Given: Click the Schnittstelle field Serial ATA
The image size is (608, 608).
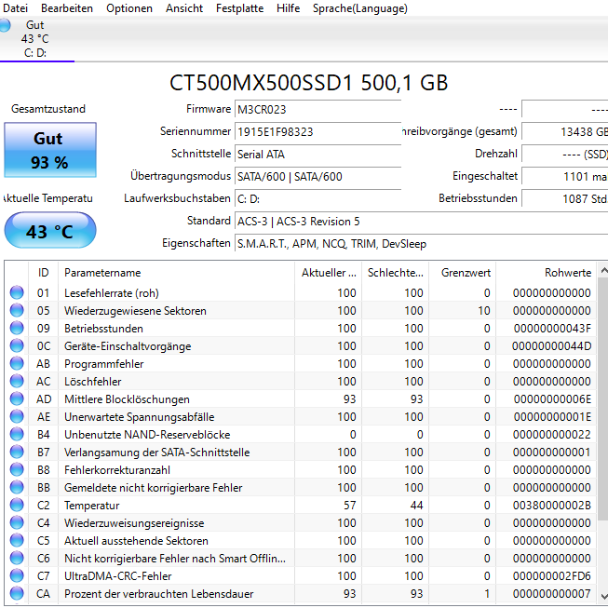Looking at the screenshot, I should [318, 154].
